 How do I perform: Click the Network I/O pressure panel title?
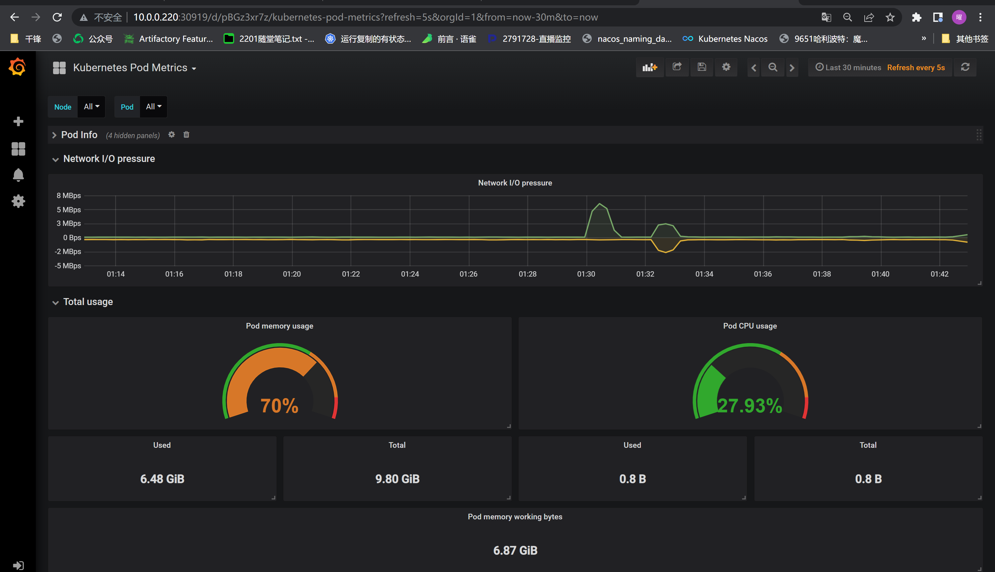point(515,183)
